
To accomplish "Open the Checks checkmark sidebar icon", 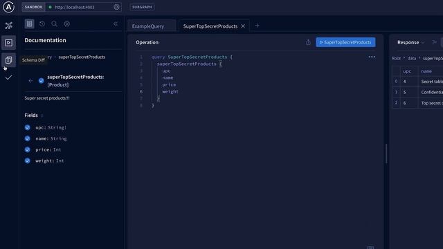I will (x=8, y=77).
